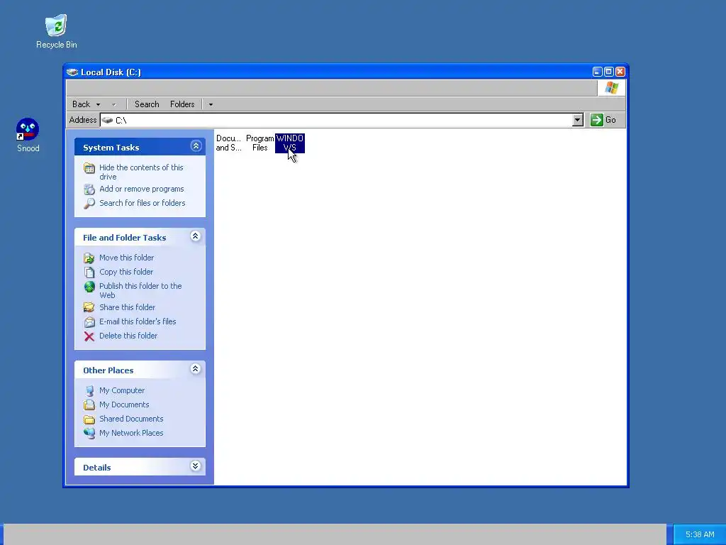This screenshot has height=545, width=726.
Task: Go to Shared Documents link
Action: click(131, 419)
